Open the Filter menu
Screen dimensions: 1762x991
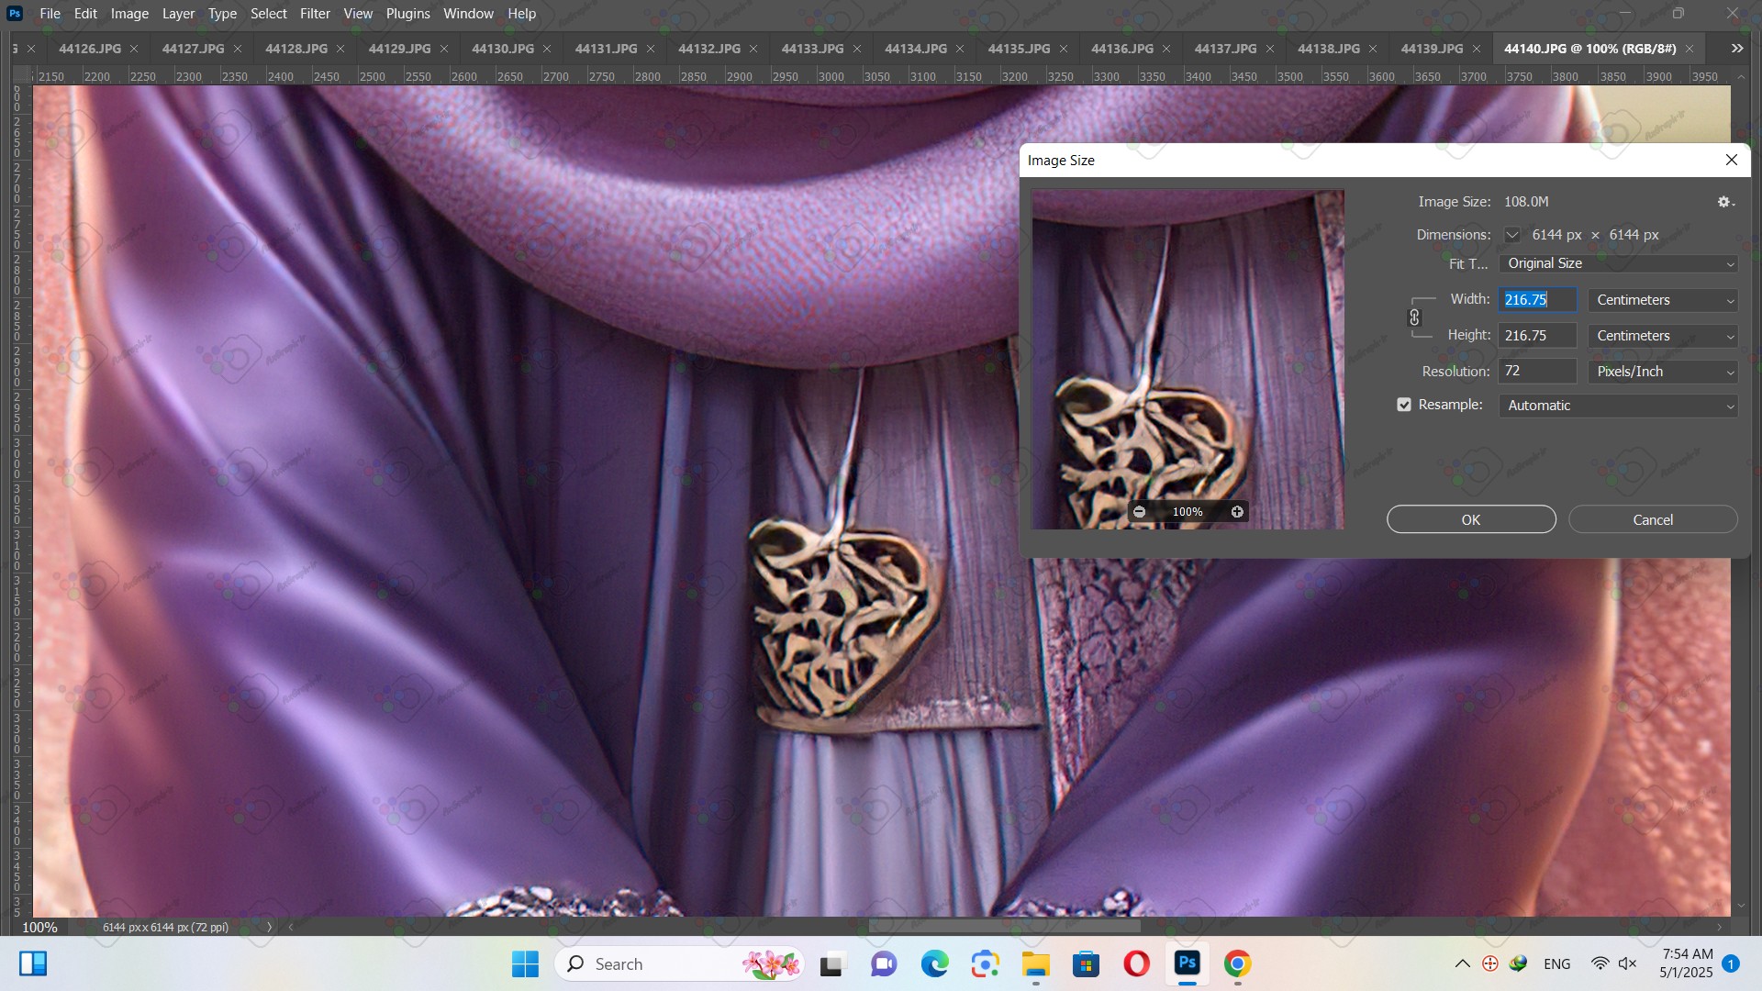pyautogui.click(x=315, y=14)
